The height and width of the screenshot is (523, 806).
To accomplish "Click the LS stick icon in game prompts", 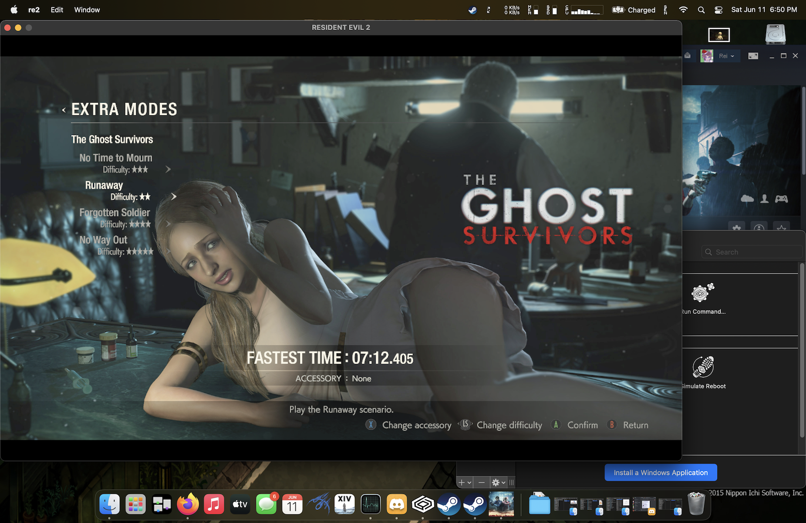I will (x=465, y=425).
